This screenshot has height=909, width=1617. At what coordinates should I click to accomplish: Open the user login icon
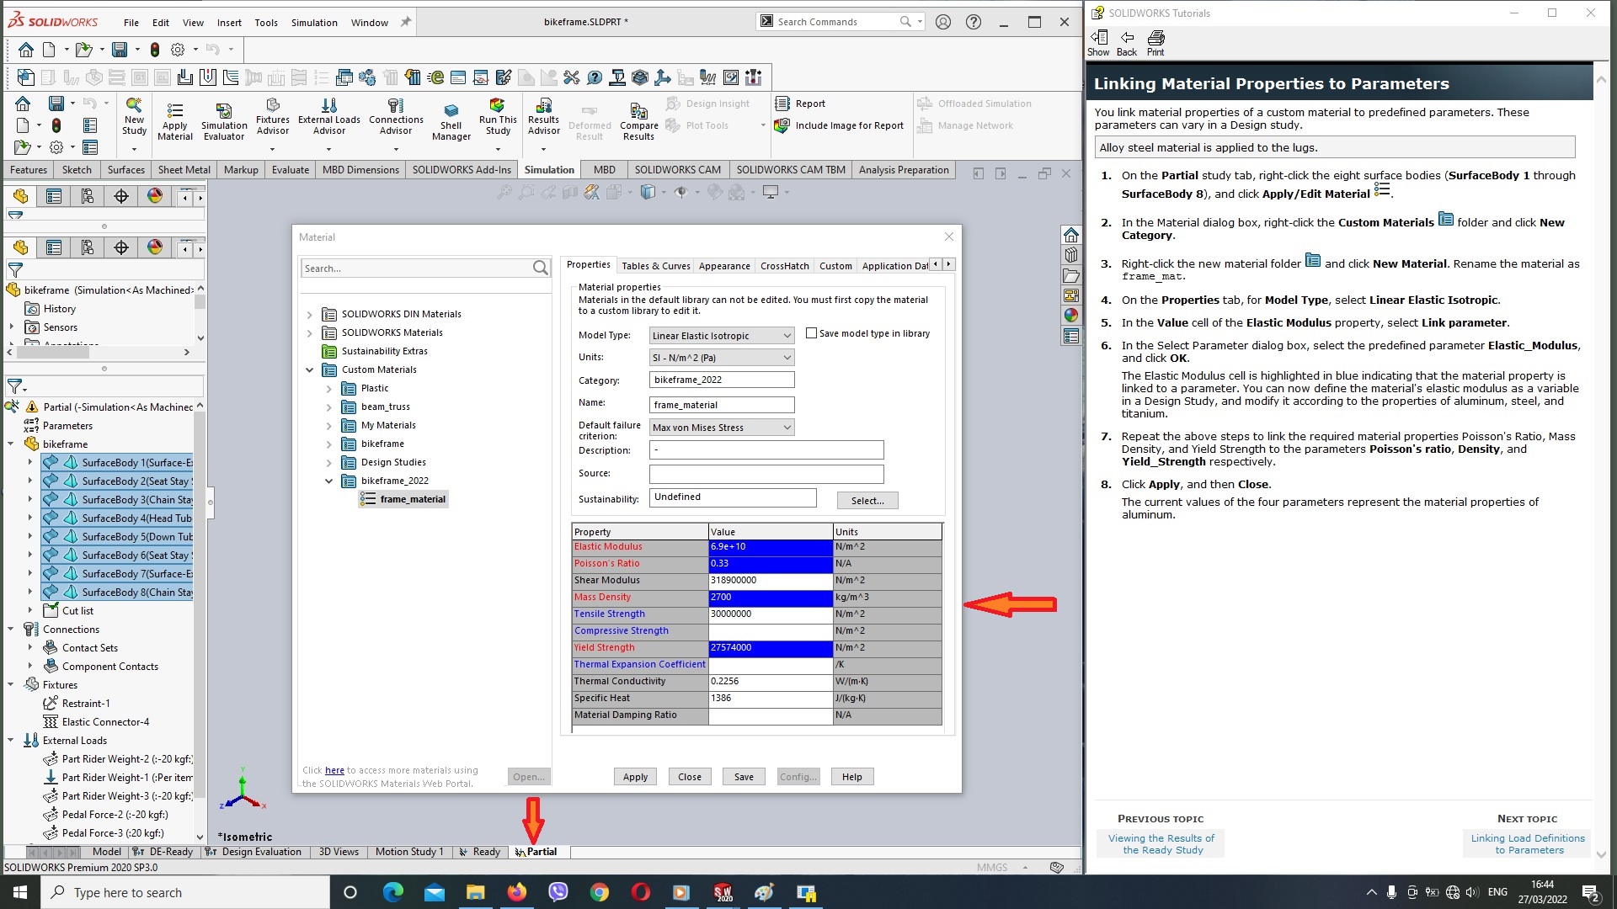coord(943,22)
